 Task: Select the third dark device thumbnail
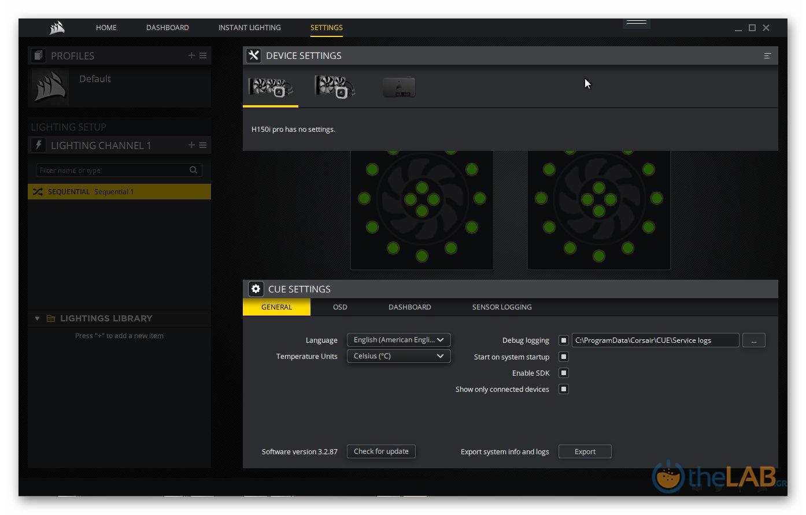click(x=399, y=87)
